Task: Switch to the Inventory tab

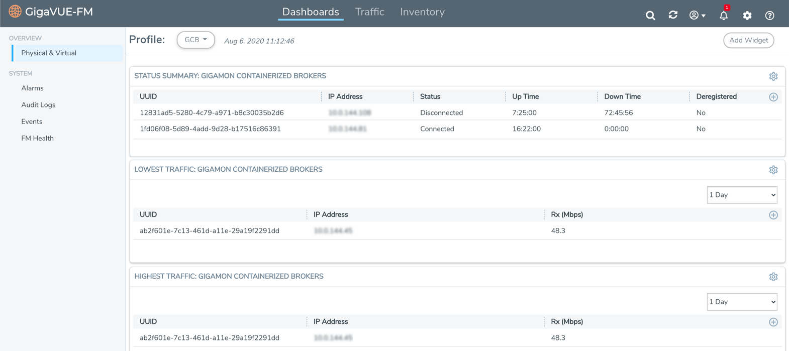Action: [422, 12]
